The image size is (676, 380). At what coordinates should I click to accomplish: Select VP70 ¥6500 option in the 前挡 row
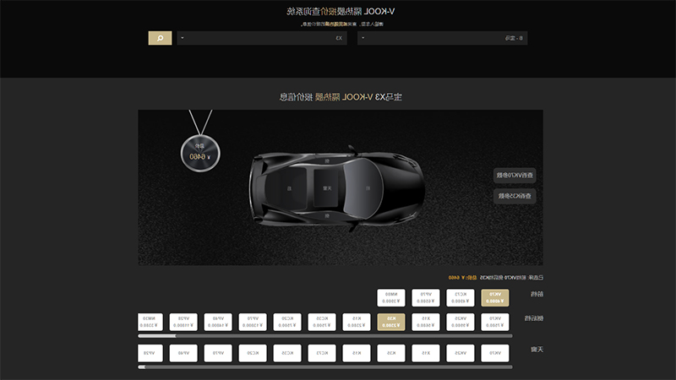click(x=426, y=298)
